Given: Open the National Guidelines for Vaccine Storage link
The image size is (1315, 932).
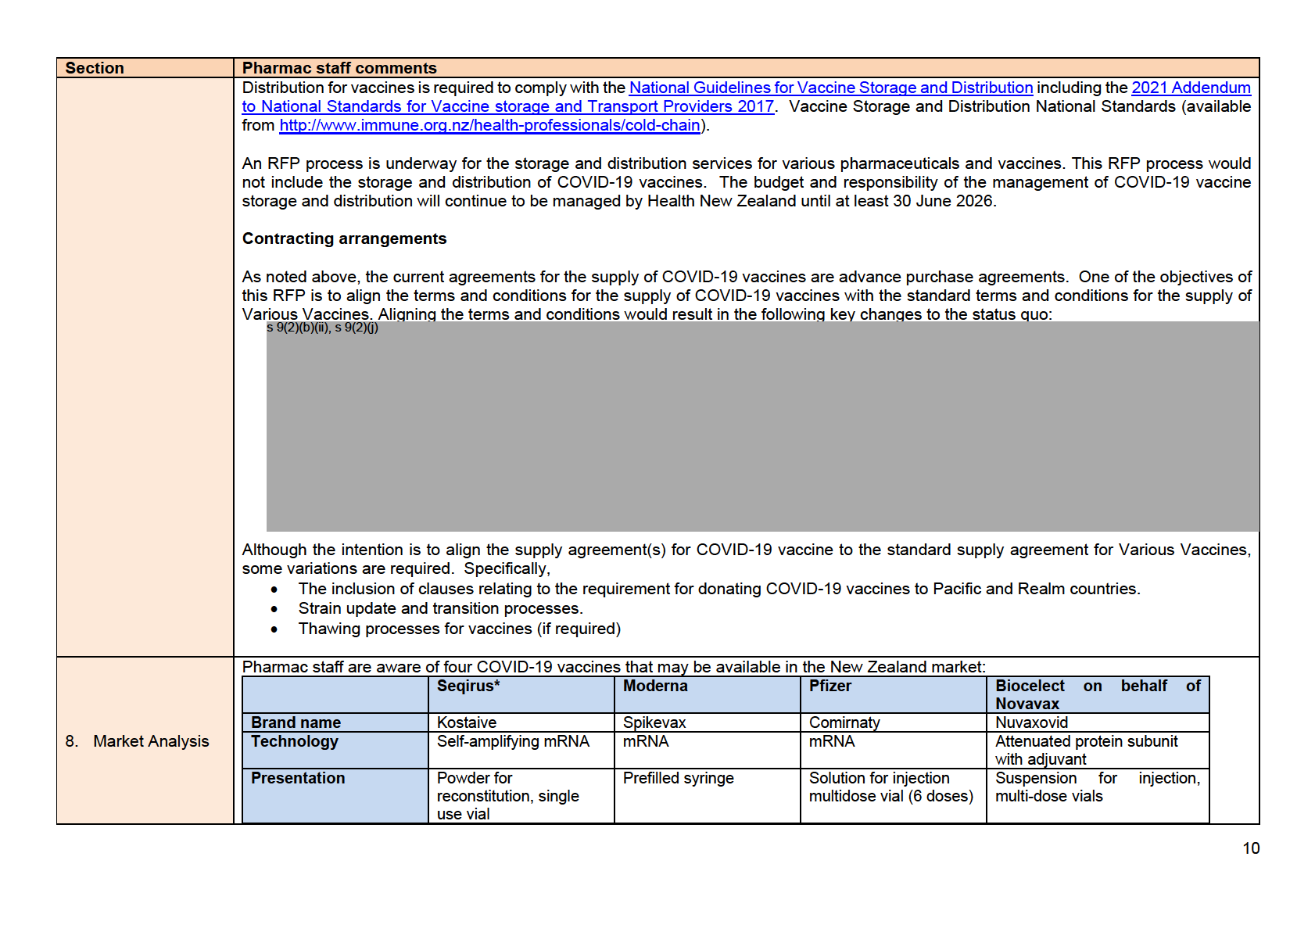Looking at the screenshot, I should [x=830, y=88].
